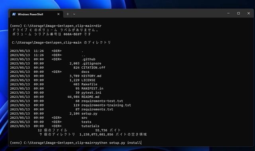
Task: Click the tutorials directory entry
Action: [90, 126]
